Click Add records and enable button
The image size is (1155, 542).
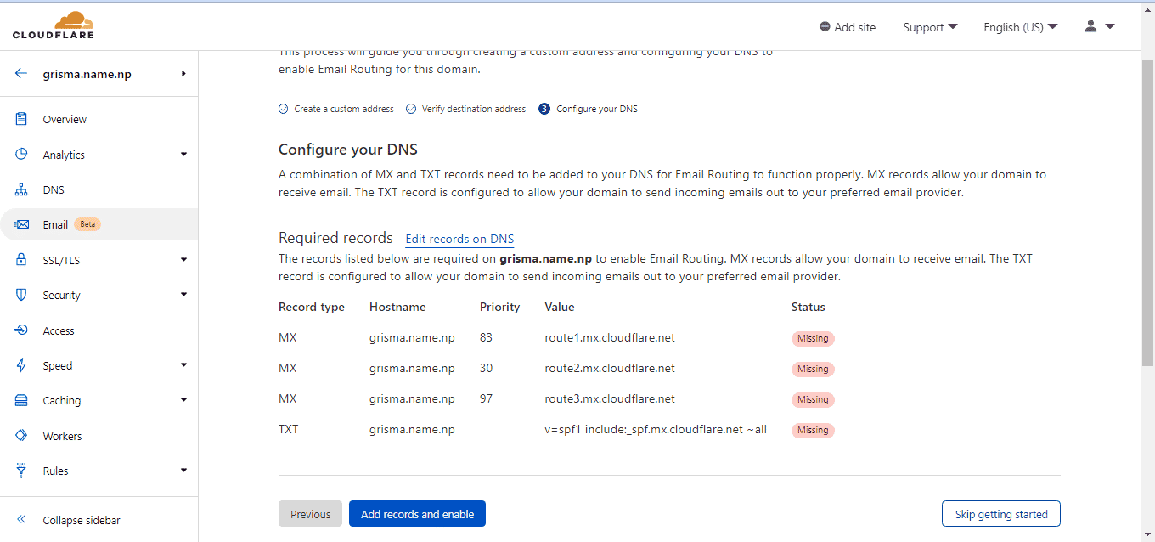(417, 514)
